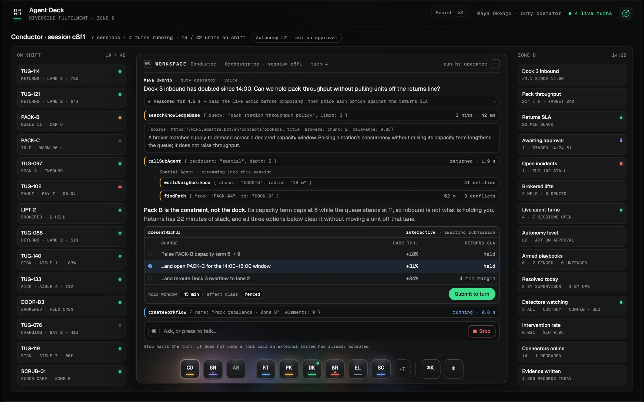Open the Open incidents card

click(572, 167)
